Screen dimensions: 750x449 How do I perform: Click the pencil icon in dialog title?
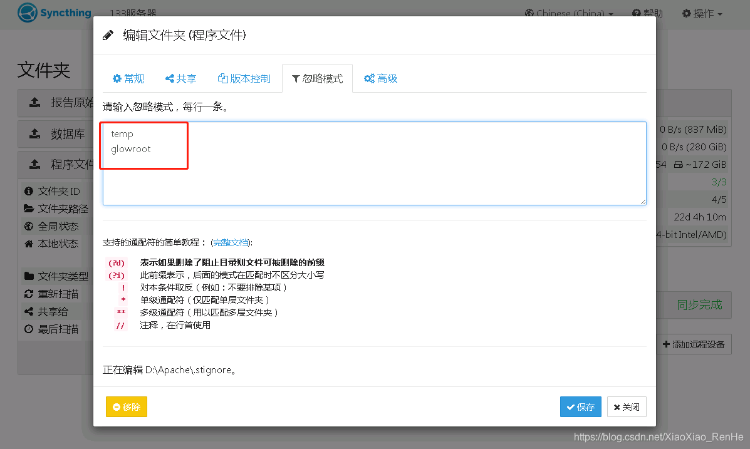(108, 35)
